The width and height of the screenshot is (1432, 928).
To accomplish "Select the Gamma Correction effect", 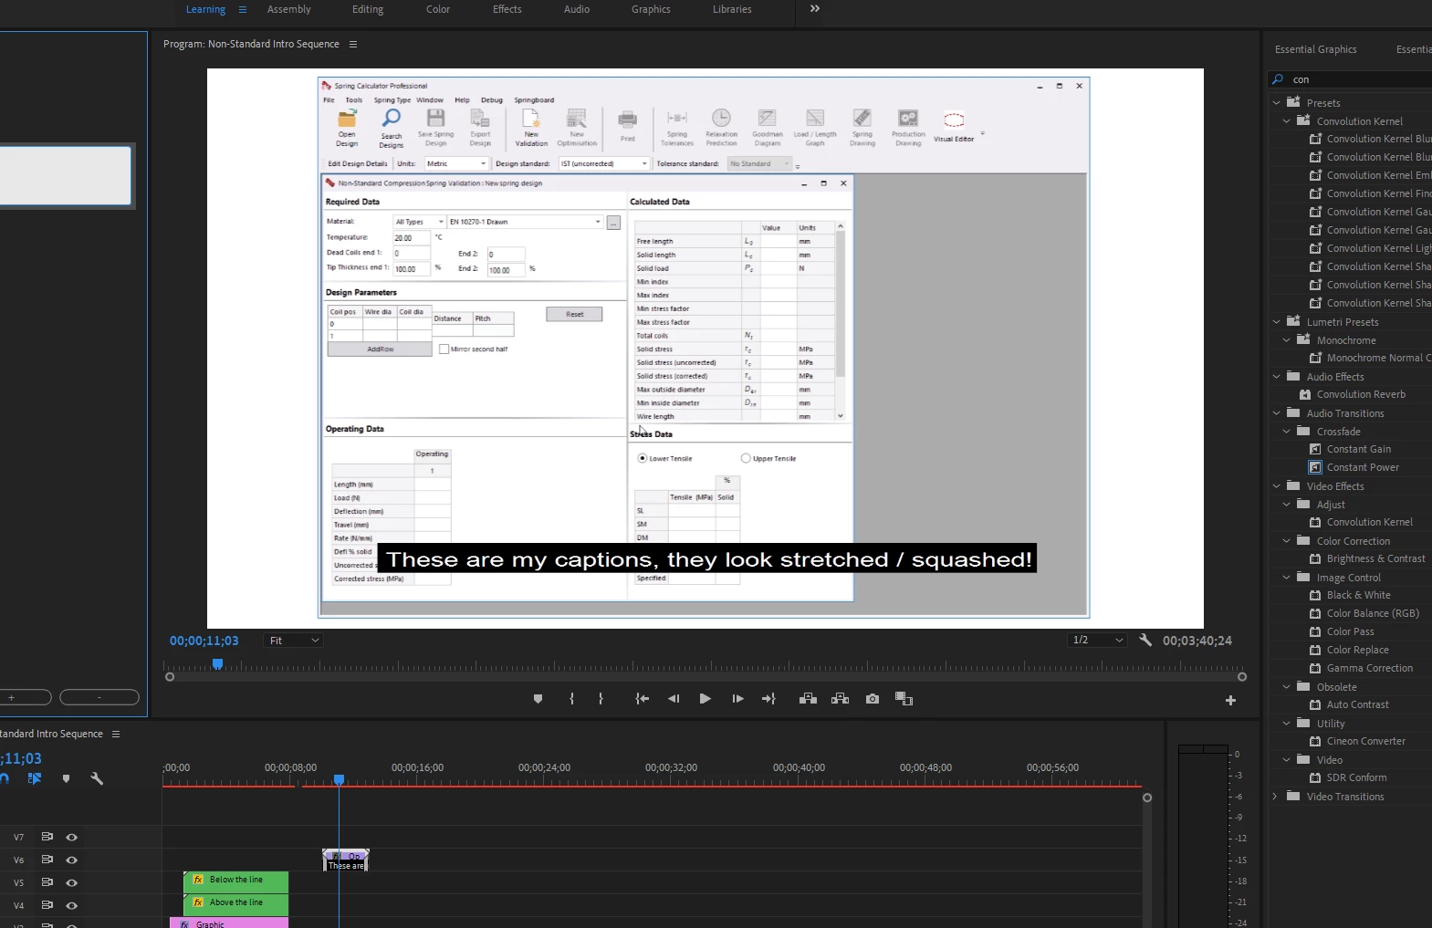I will click(1369, 668).
